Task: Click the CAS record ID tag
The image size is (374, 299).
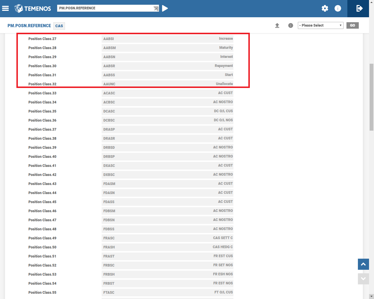Action: pos(59,26)
